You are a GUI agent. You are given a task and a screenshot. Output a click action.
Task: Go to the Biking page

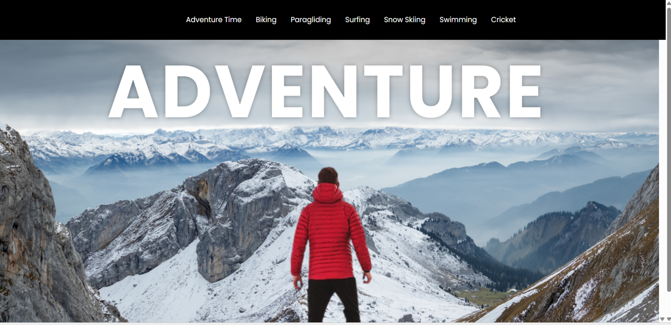point(266,20)
